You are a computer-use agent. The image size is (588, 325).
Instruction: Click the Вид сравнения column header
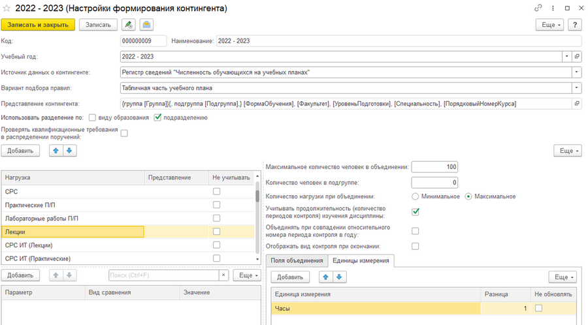(132, 292)
